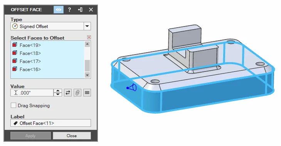
Task: Click the dock panel icon
Action: 80,10
